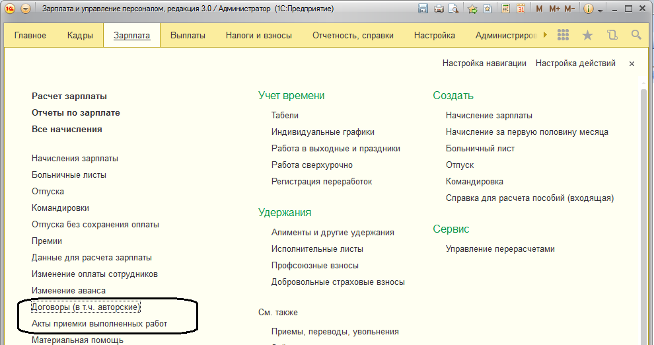
Task: Close the navigation panel with the X
Action: tap(632, 64)
